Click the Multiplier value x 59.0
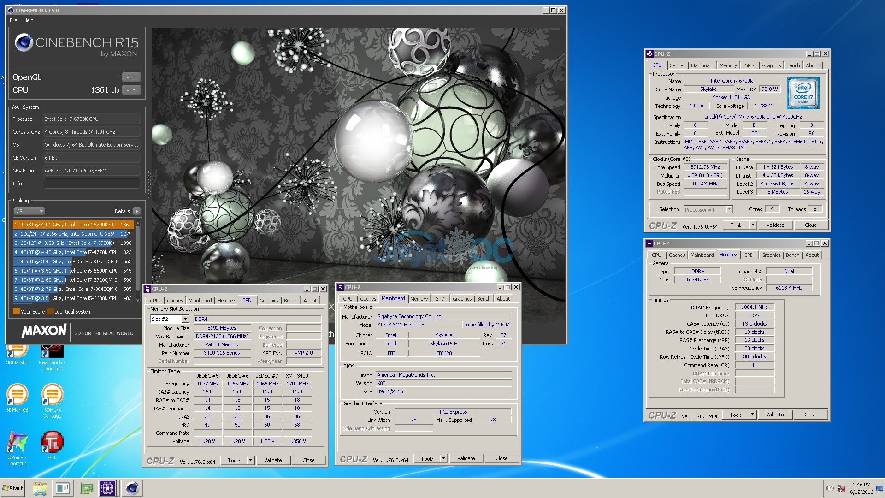Screen dimensions: 885x498 (x=705, y=175)
